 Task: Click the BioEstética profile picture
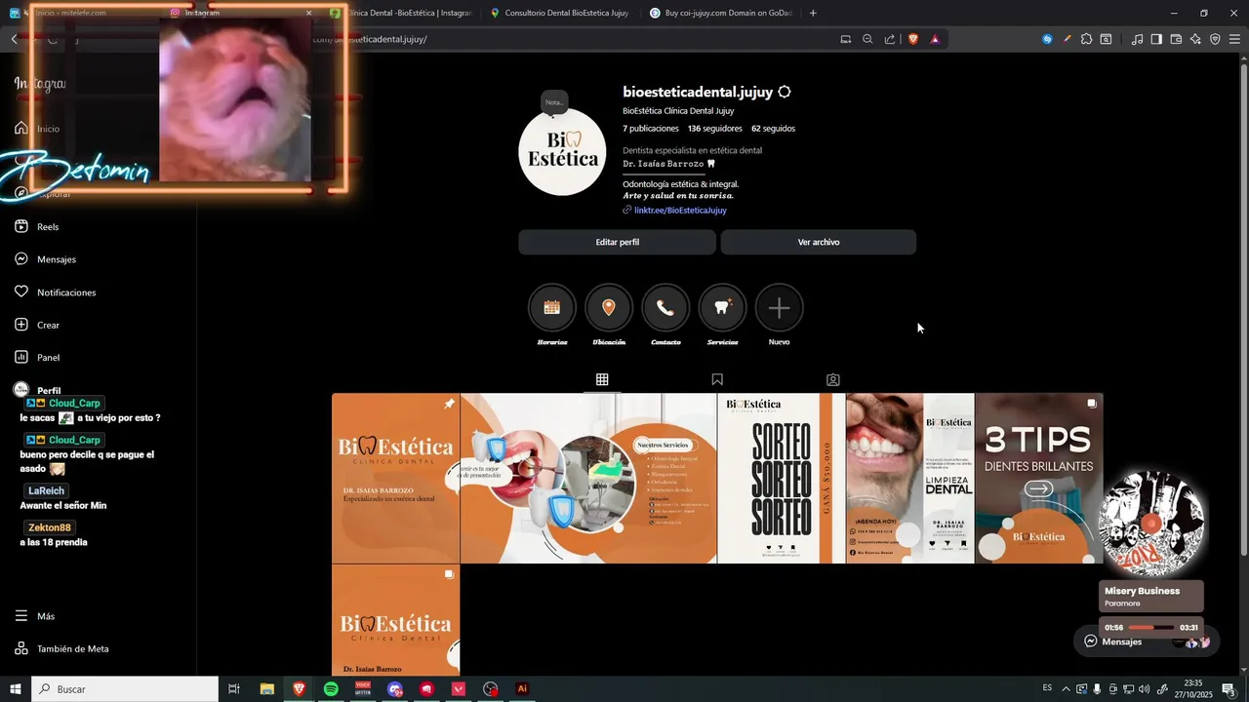pos(562,152)
